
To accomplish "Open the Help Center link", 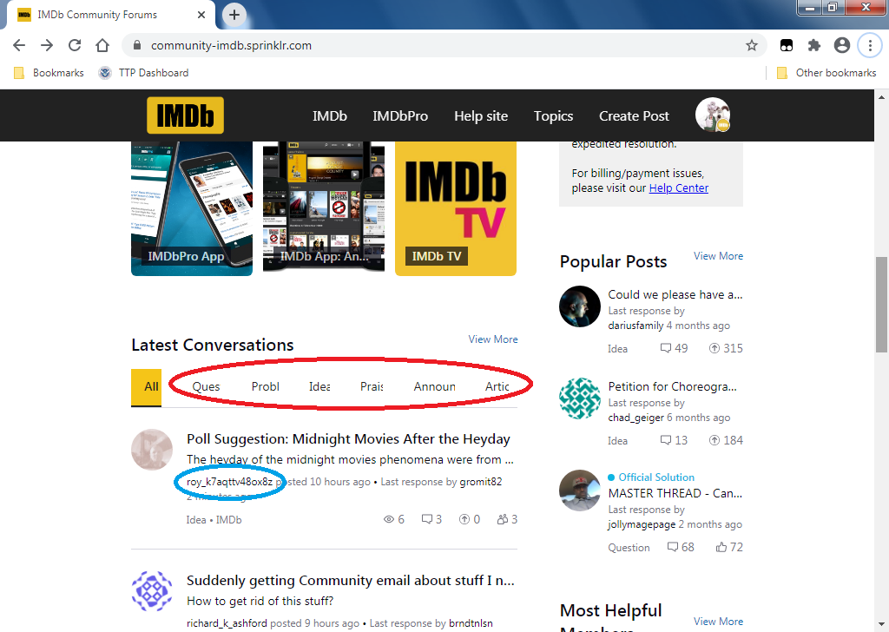I will (678, 188).
